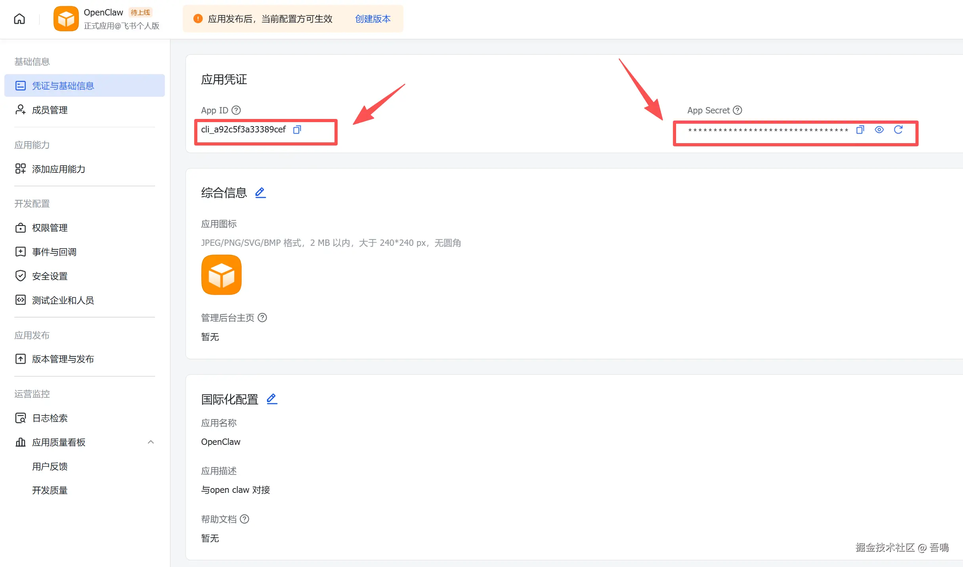Screen dimensions: 963x567
Task: Click 管理后台主页 help icon
Action: [262, 318]
